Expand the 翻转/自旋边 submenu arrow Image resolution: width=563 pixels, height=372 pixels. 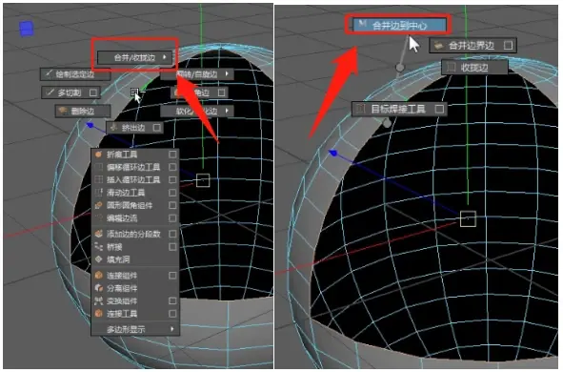tap(227, 73)
